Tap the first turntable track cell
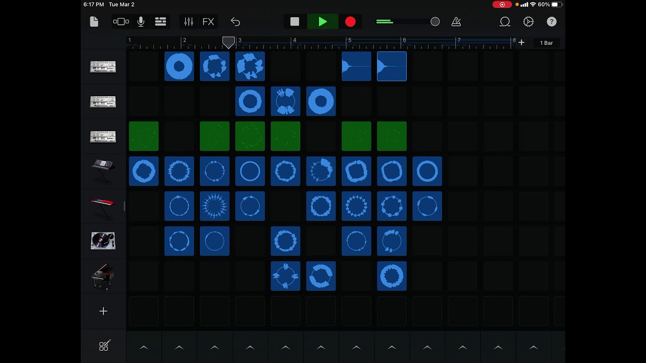 point(179,241)
